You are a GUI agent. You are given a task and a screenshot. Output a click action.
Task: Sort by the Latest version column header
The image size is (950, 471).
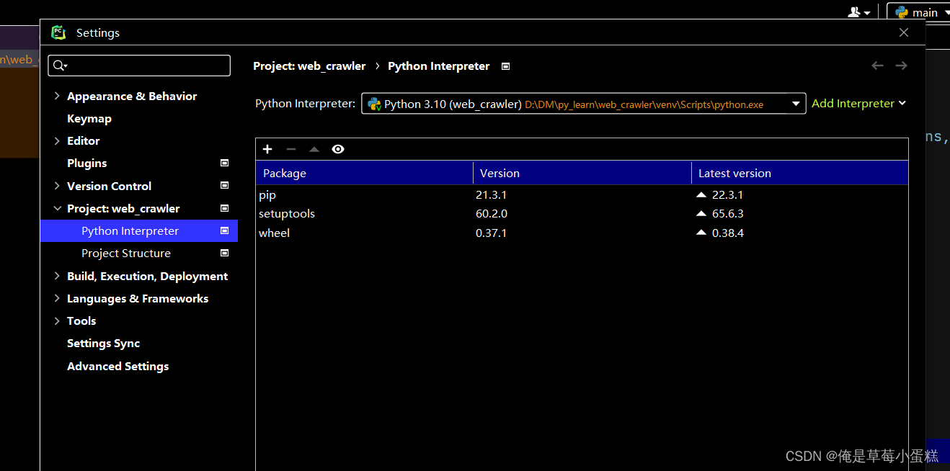click(x=799, y=173)
